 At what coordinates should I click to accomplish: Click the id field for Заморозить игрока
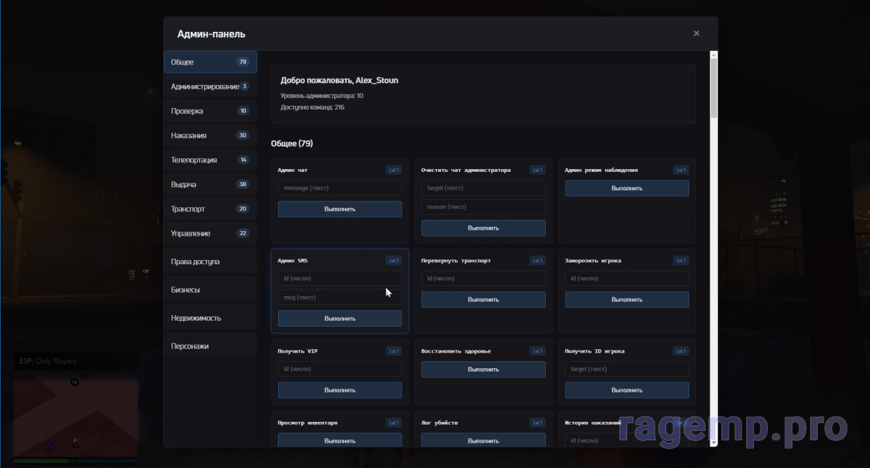(x=627, y=278)
